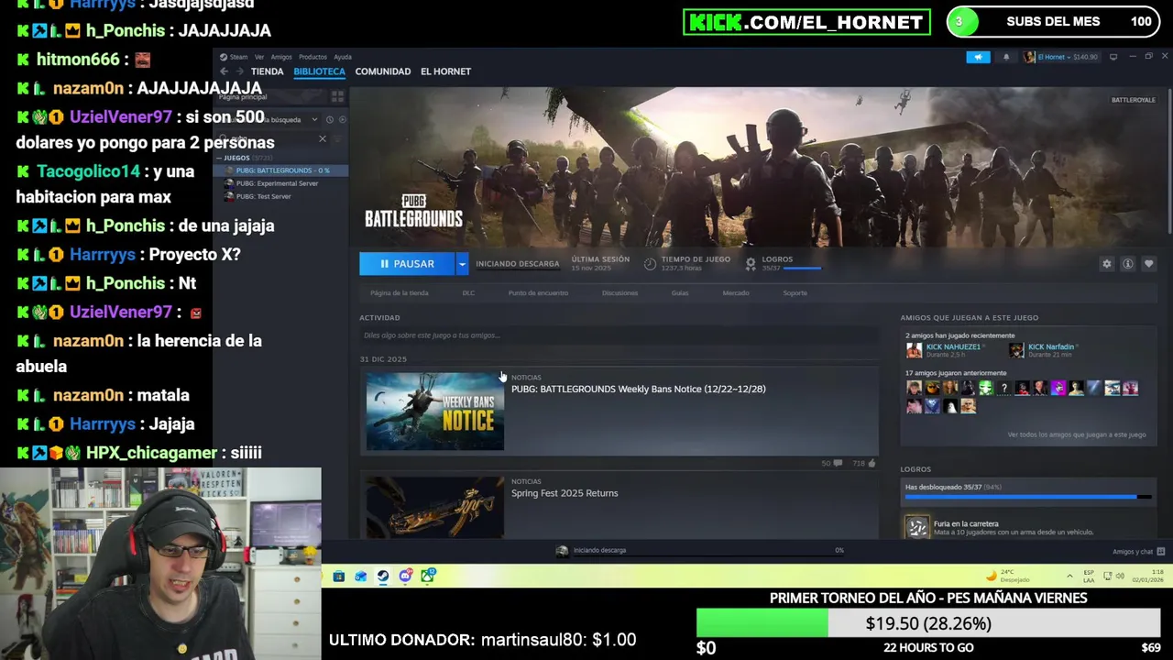Switch to Big Picture mode via monitor icon
This screenshot has width=1173, height=660.
pos(1113,57)
